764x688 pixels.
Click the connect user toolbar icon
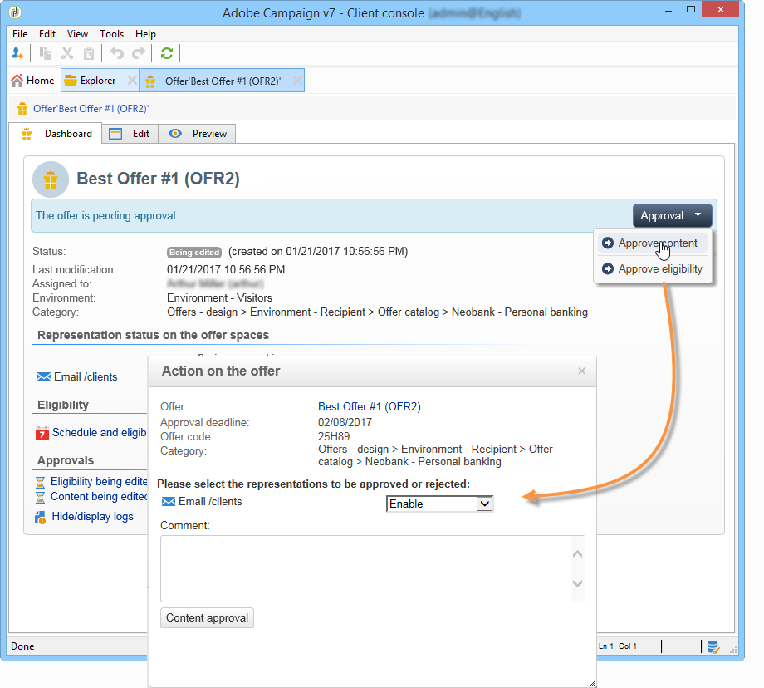17,53
